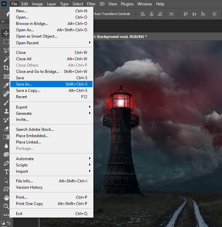Click the Zoom tool magnifier
222x227 pixels.
tap(6, 206)
